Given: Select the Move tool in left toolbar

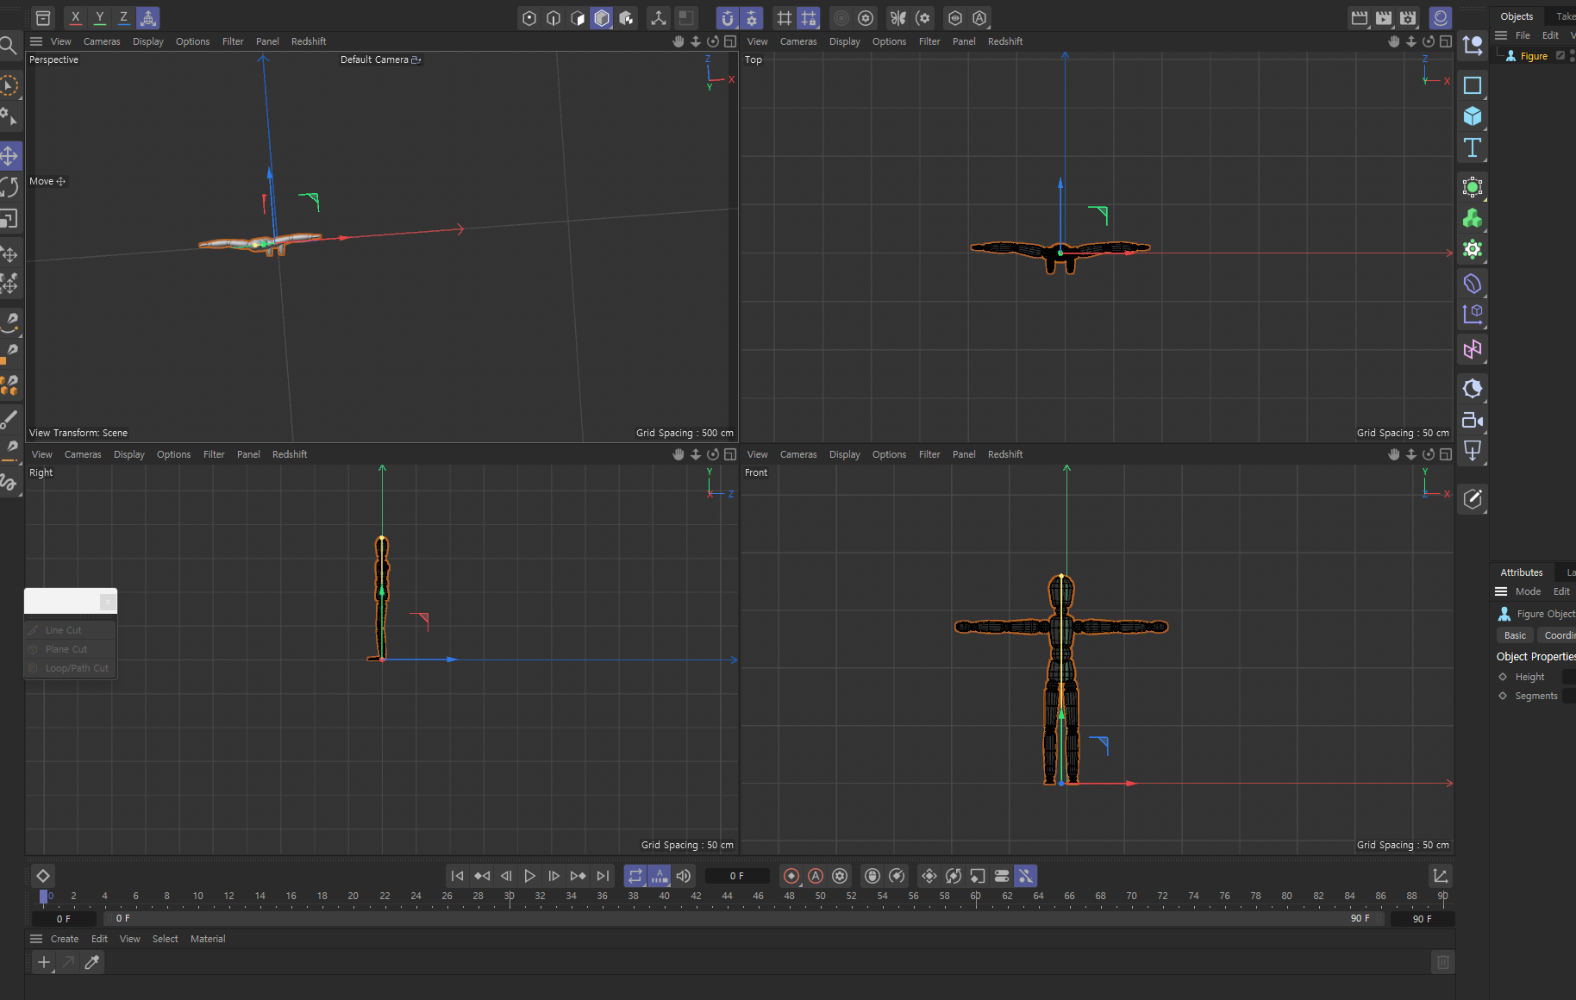Looking at the screenshot, I should 9,156.
